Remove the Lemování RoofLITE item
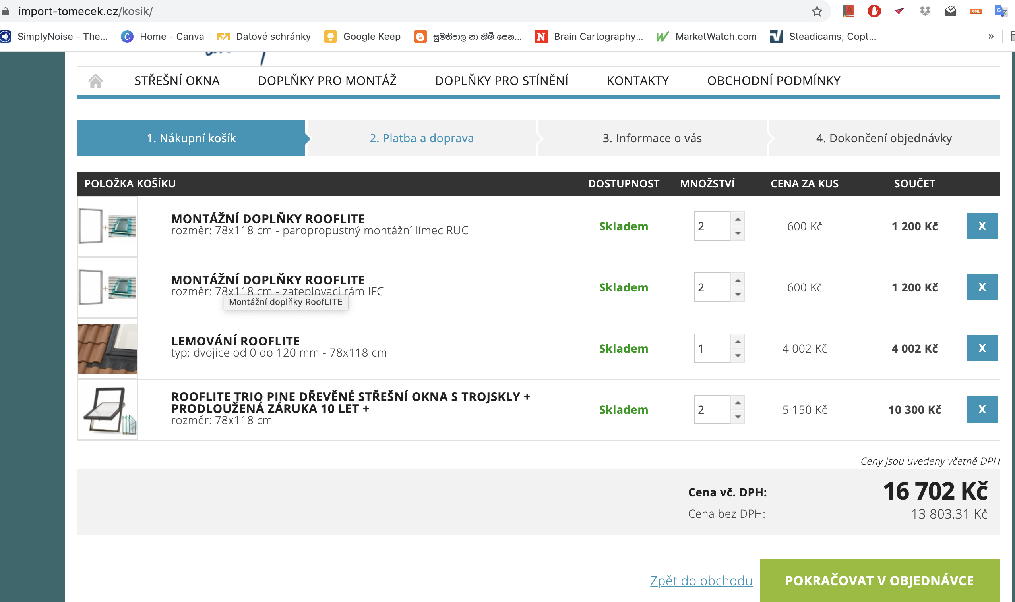This screenshot has height=602, width=1015. tap(982, 348)
